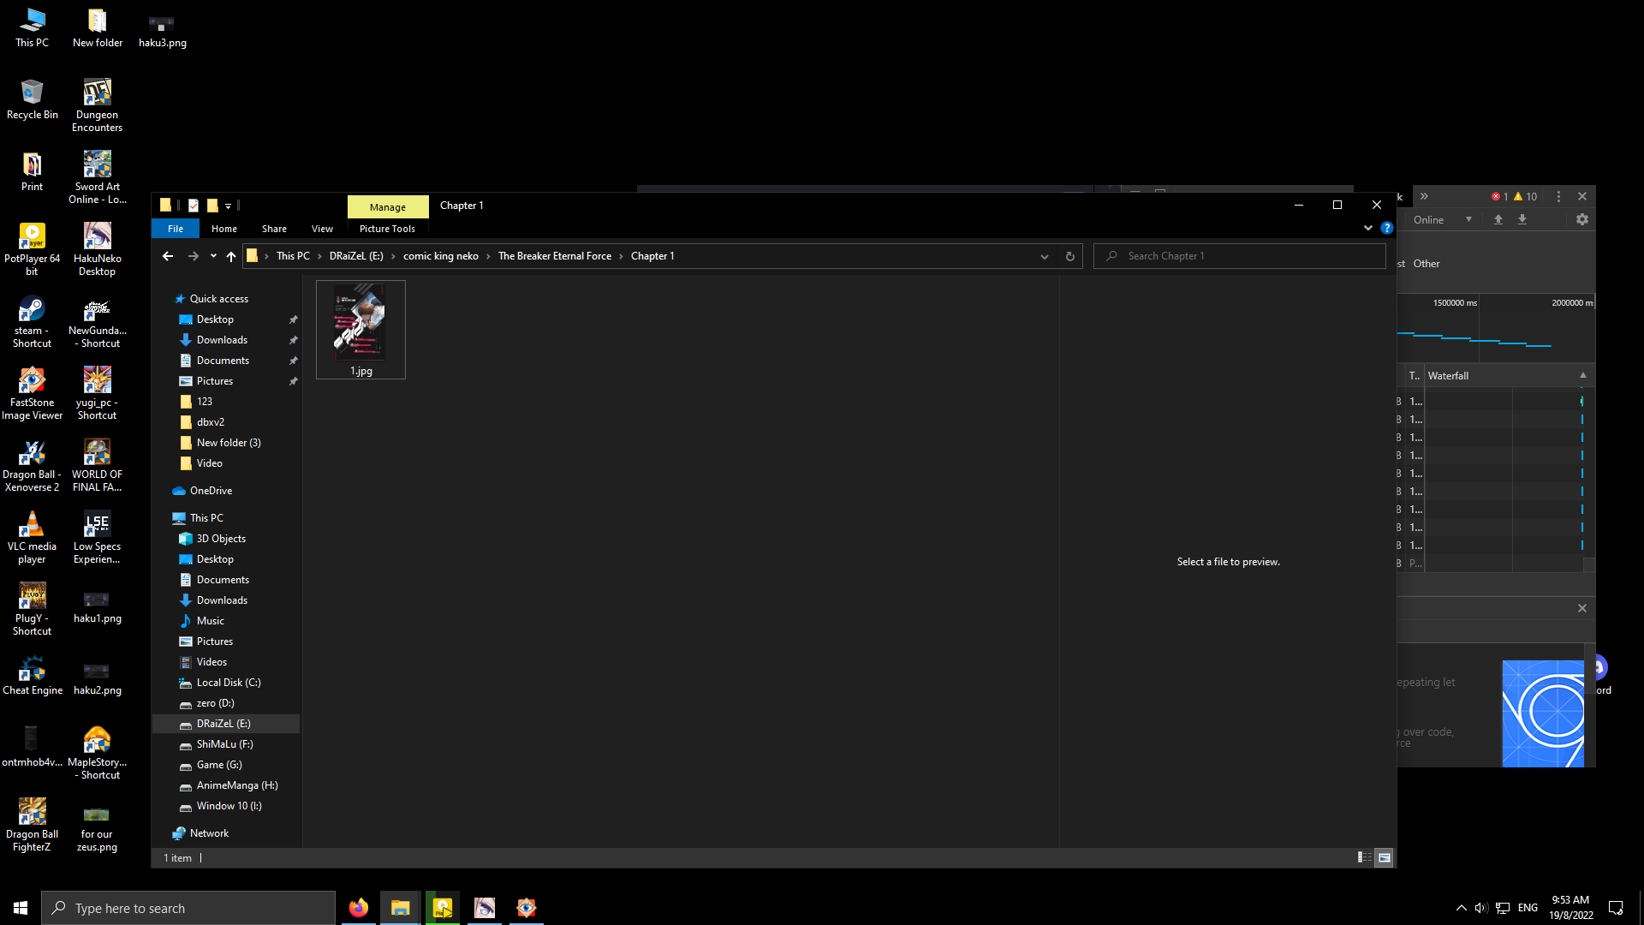Click the Up one level arrow

tap(231, 256)
